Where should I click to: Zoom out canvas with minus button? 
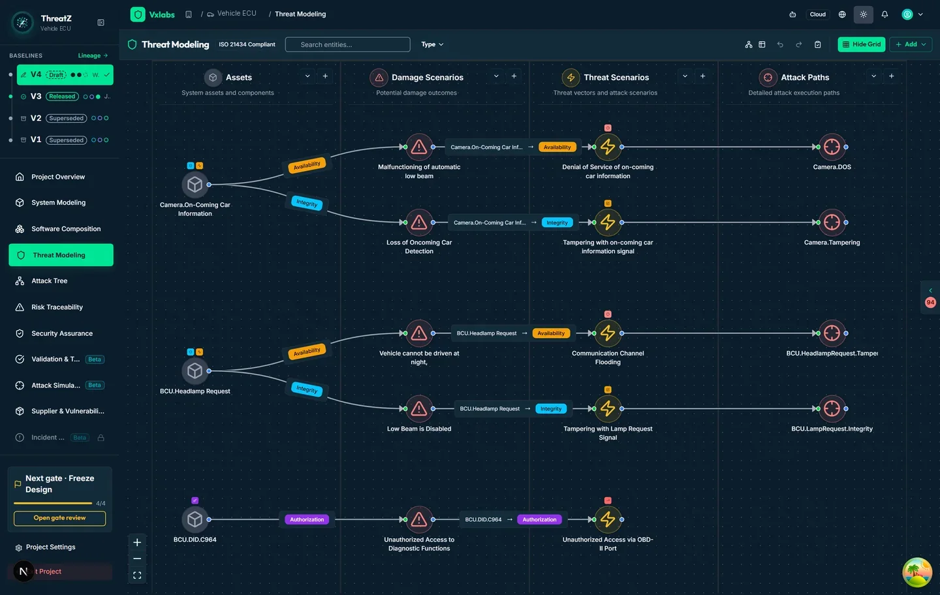click(x=137, y=558)
